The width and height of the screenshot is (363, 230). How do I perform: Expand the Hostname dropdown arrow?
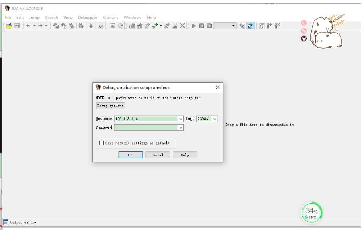[181, 119]
